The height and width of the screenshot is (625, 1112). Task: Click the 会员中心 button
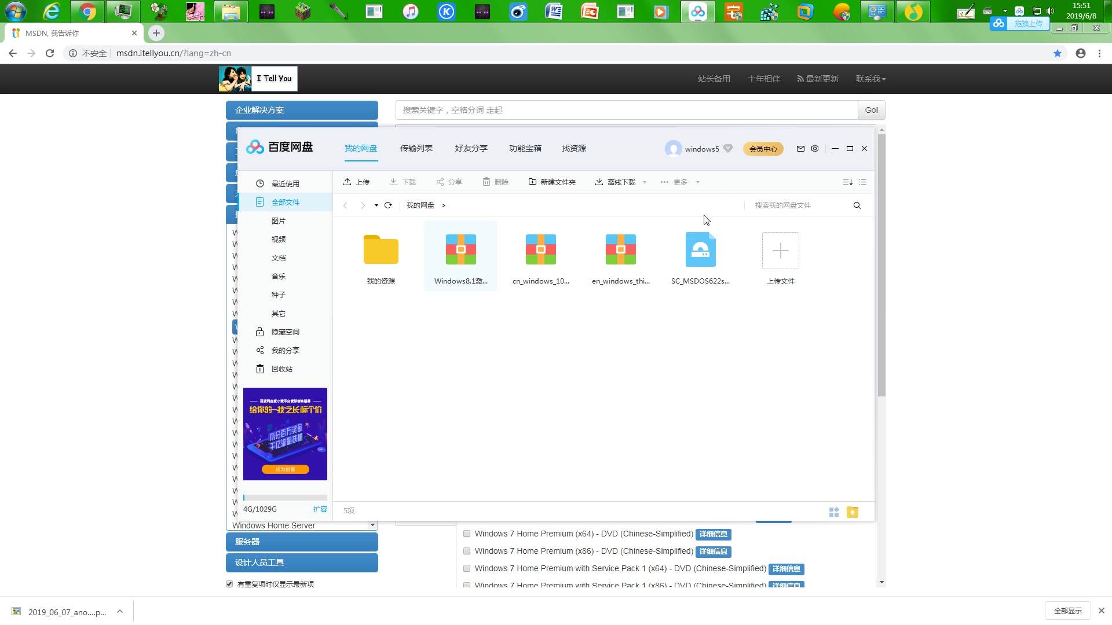[763, 149]
